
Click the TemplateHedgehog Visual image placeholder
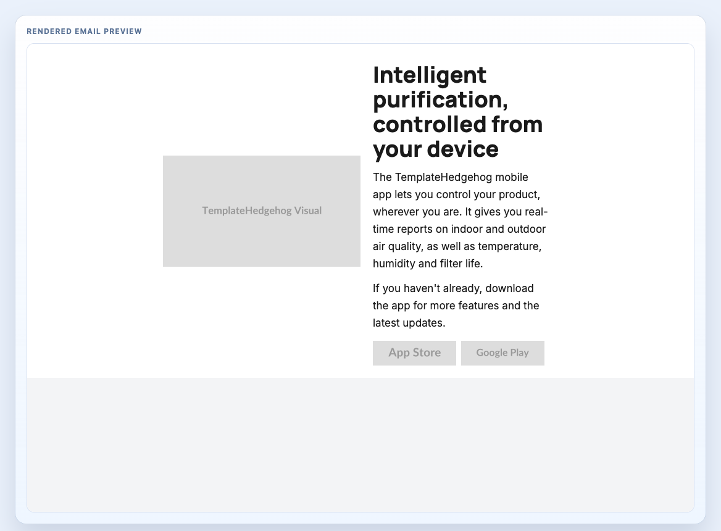[x=262, y=211]
